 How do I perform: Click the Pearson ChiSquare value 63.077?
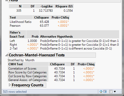click(44, 26)
